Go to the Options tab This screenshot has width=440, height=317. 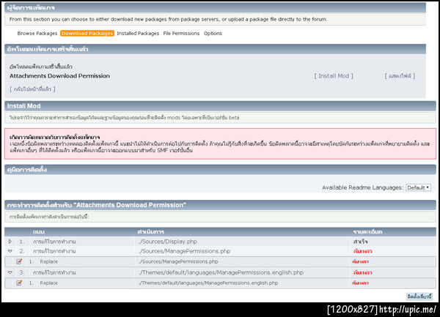[x=213, y=34]
